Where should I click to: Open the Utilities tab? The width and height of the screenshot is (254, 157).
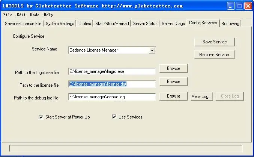(84, 24)
